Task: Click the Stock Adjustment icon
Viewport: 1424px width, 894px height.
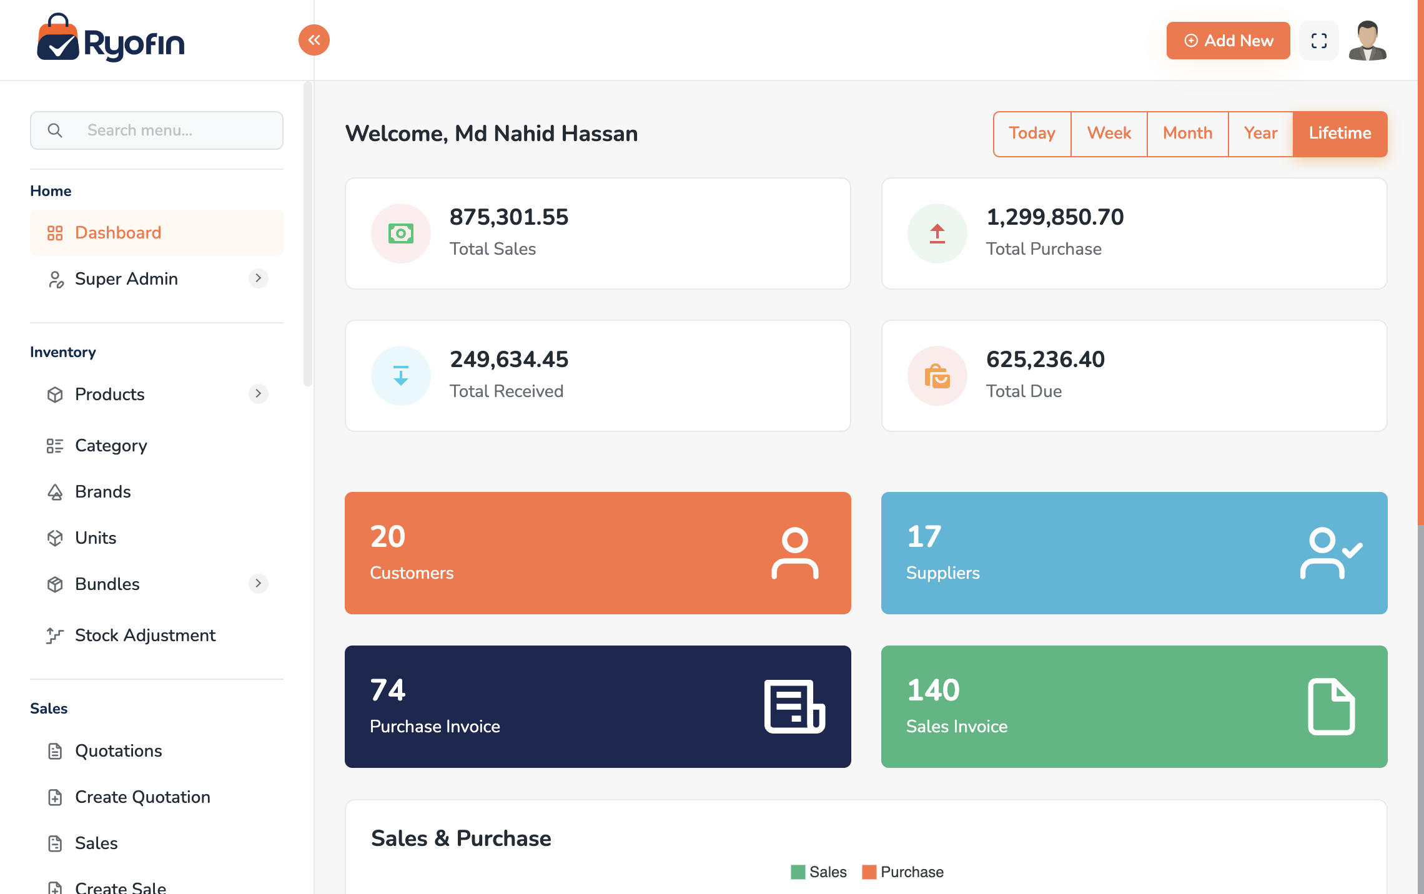Action: pyautogui.click(x=55, y=636)
